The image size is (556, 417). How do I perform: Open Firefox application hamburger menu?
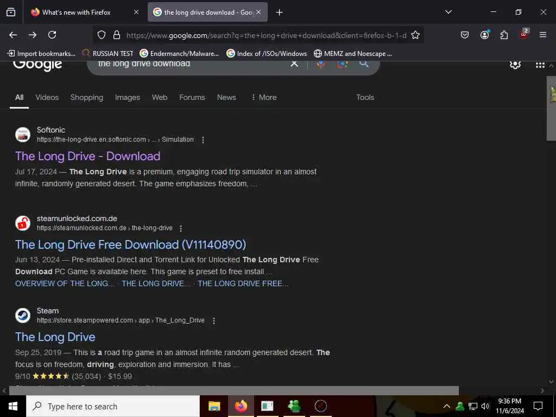pyautogui.click(x=543, y=35)
